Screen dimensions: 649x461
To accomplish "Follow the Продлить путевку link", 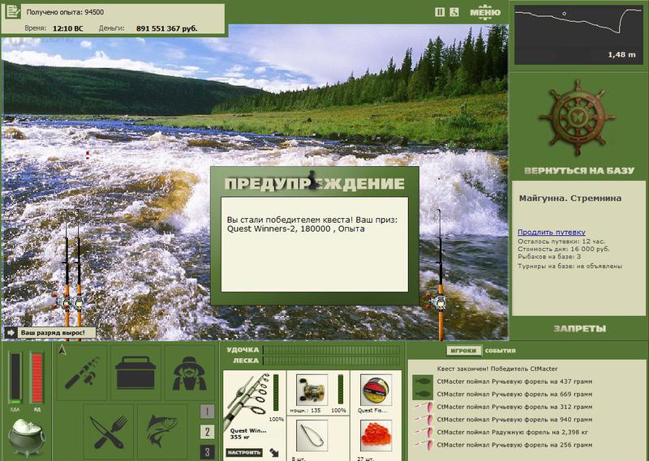I will coord(552,232).
